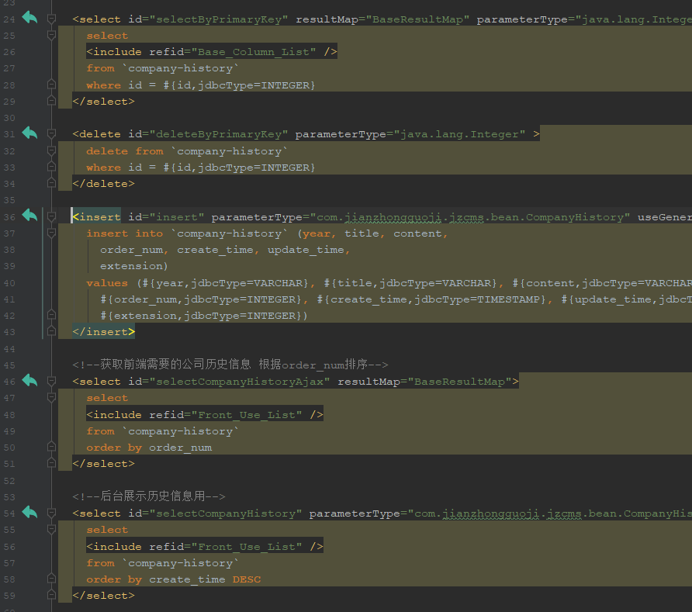The image size is (692, 612).
Task: Collapse SQL fold on line 37 insert into
Action: tap(52, 233)
